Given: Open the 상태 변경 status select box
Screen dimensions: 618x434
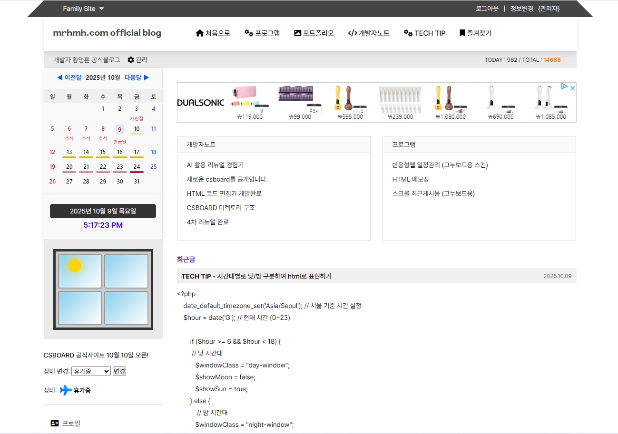Looking at the screenshot, I should (x=91, y=371).
